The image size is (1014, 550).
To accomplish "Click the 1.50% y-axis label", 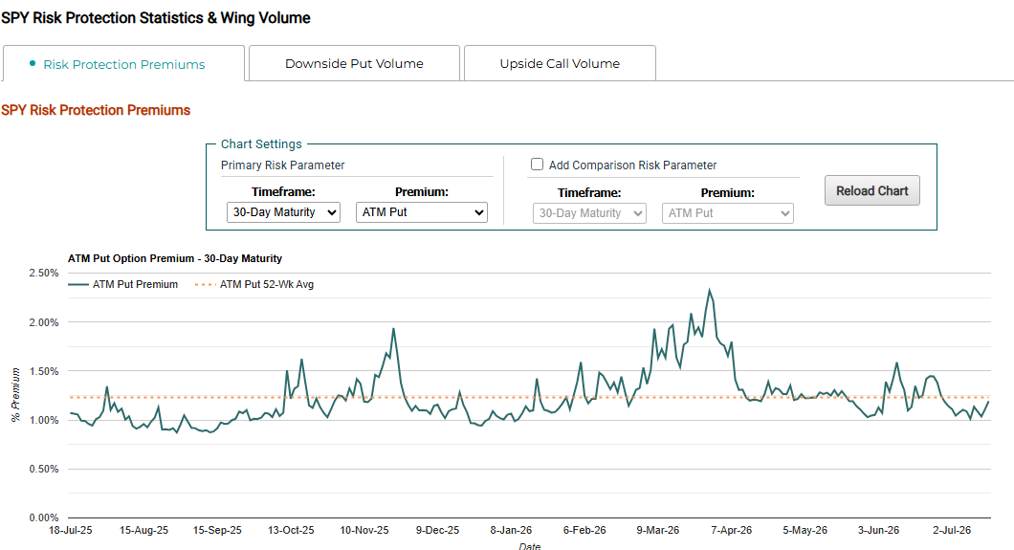I will [44, 371].
